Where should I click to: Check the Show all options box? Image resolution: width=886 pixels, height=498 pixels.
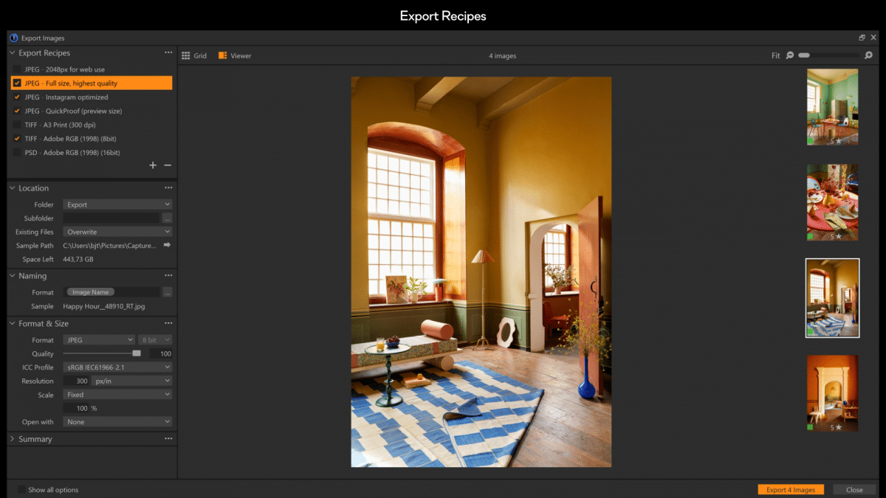(22, 489)
